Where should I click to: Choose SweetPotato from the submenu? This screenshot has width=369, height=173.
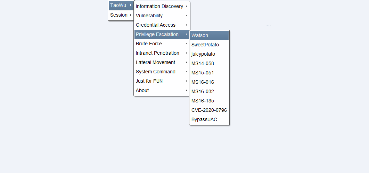point(209,45)
